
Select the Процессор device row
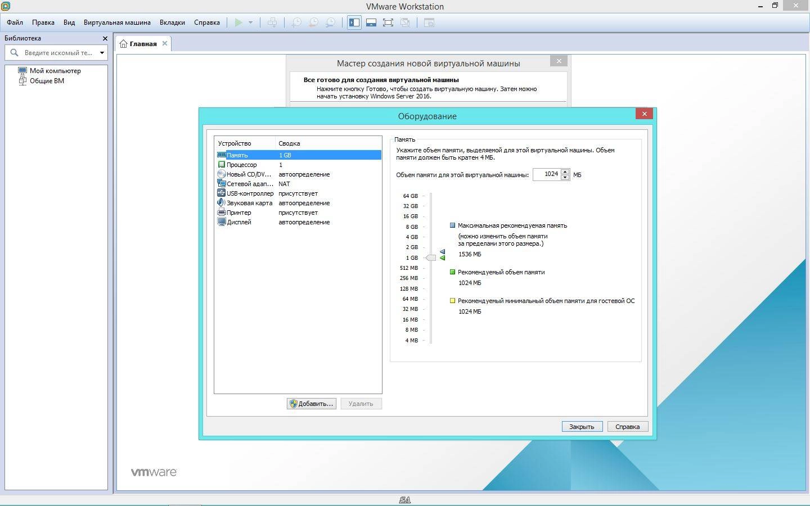[x=298, y=165]
